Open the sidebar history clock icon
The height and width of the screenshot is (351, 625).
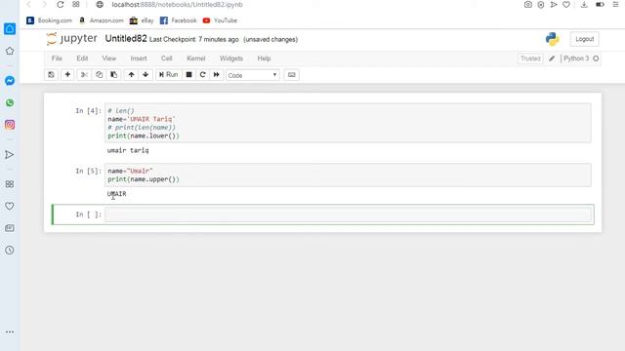click(x=10, y=251)
